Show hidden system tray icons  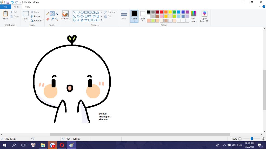[x=224, y=145]
